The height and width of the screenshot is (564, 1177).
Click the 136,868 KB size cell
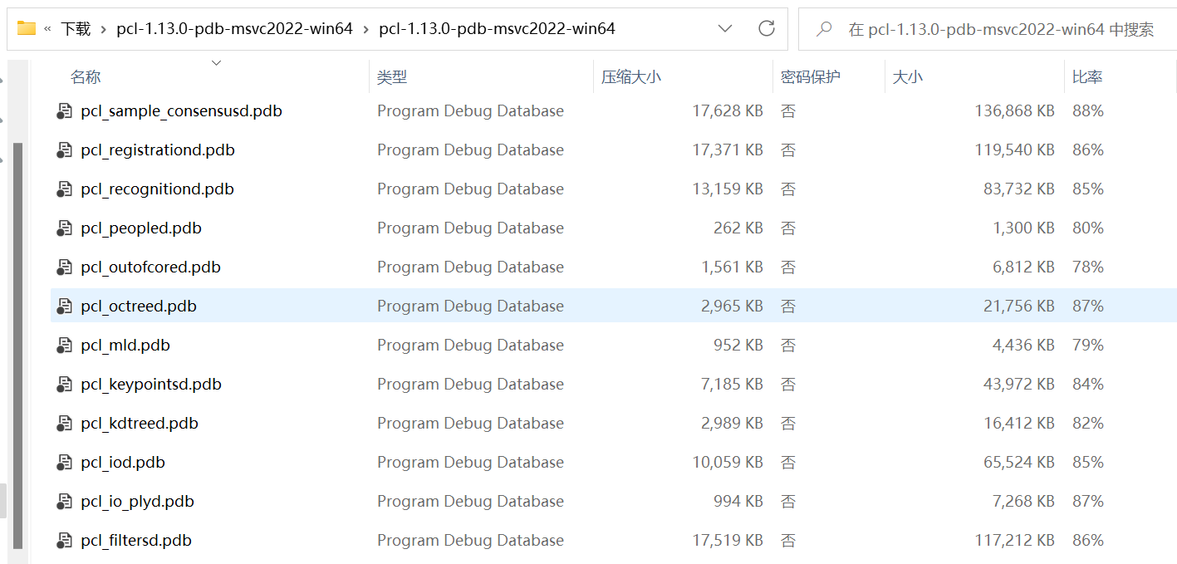[x=1014, y=111]
